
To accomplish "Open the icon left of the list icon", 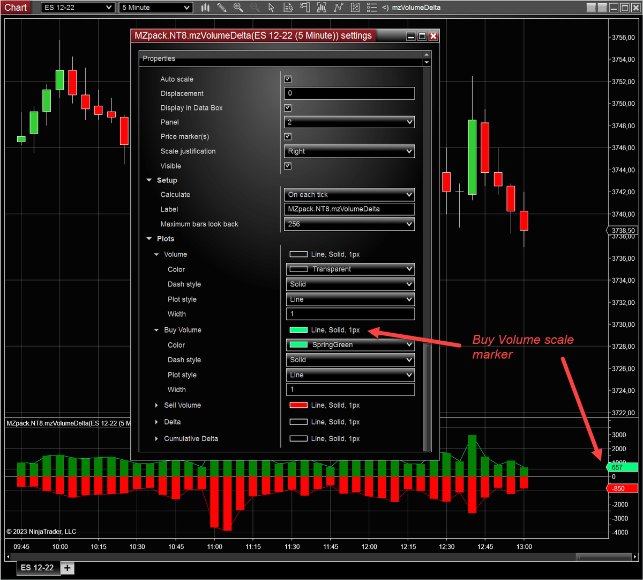I will 355,8.
